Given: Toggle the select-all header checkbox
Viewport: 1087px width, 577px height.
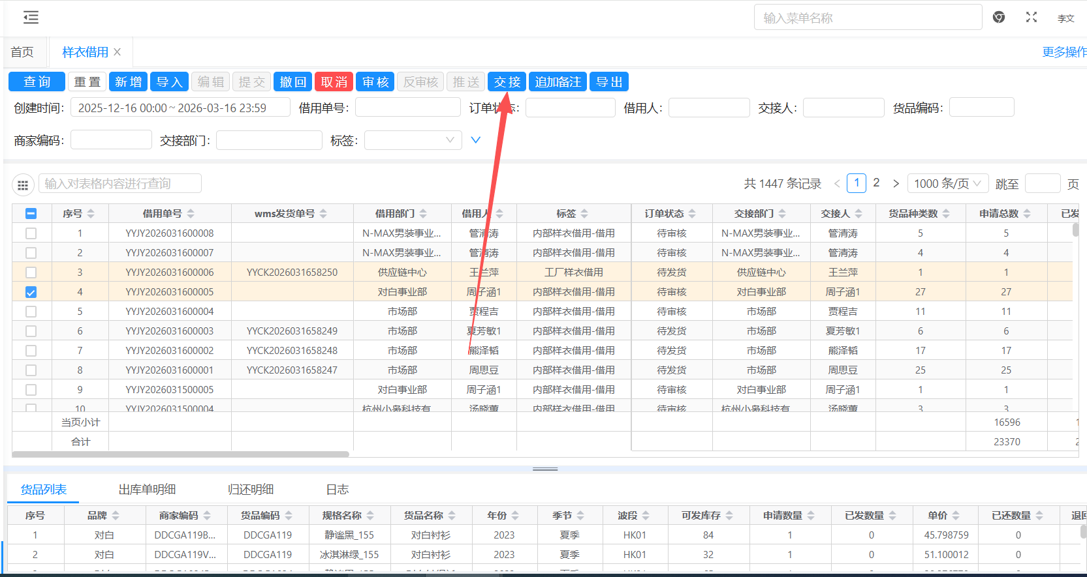Looking at the screenshot, I should pyautogui.click(x=31, y=214).
